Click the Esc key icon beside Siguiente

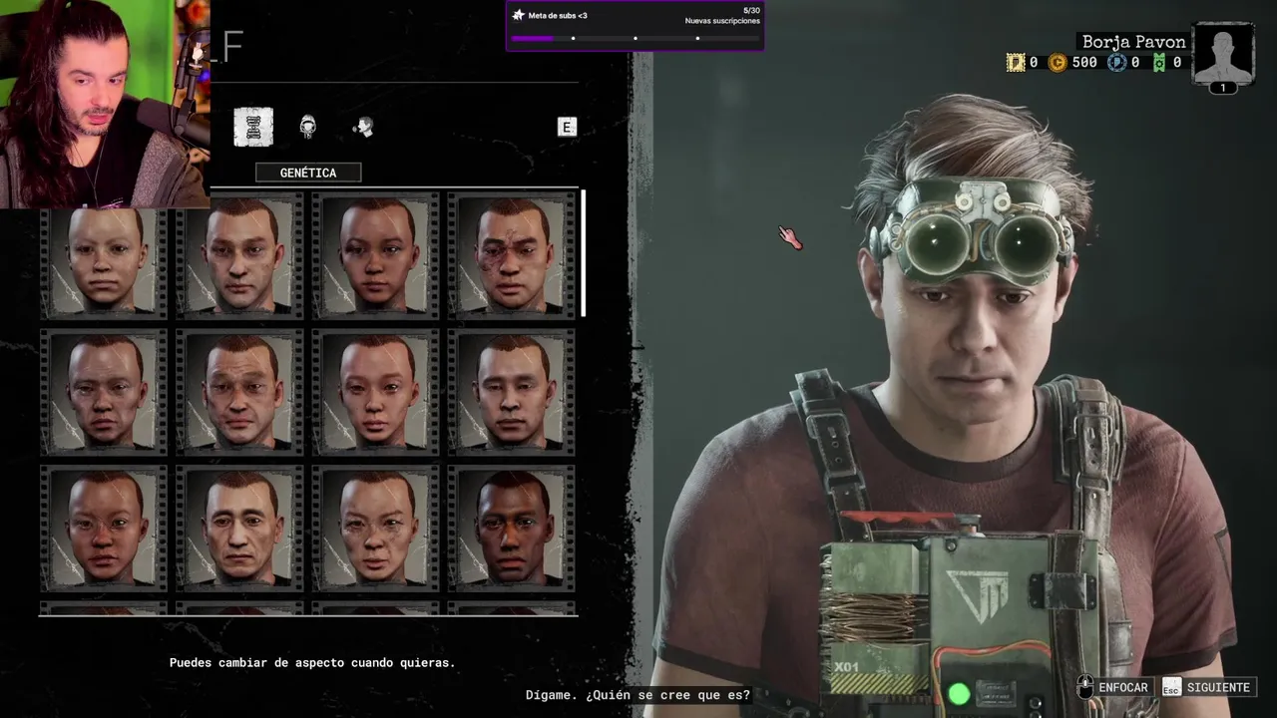(x=1171, y=687)
